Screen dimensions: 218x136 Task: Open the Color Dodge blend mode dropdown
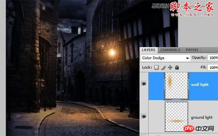coord(165,58)
